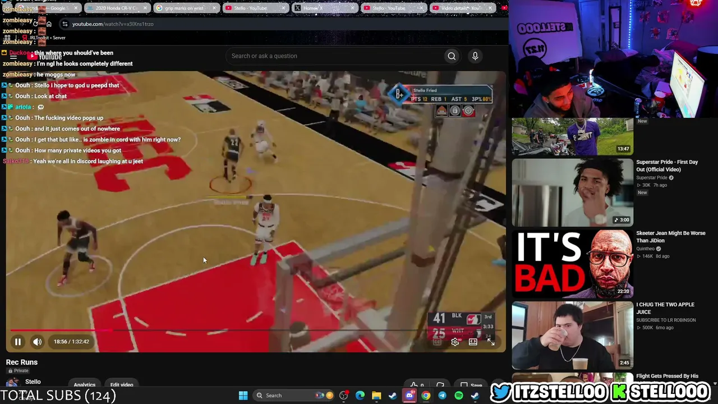The height and width of the screenshot is (404, 718).
Task: Open the Windows Start menu
Action: (243, 396)
